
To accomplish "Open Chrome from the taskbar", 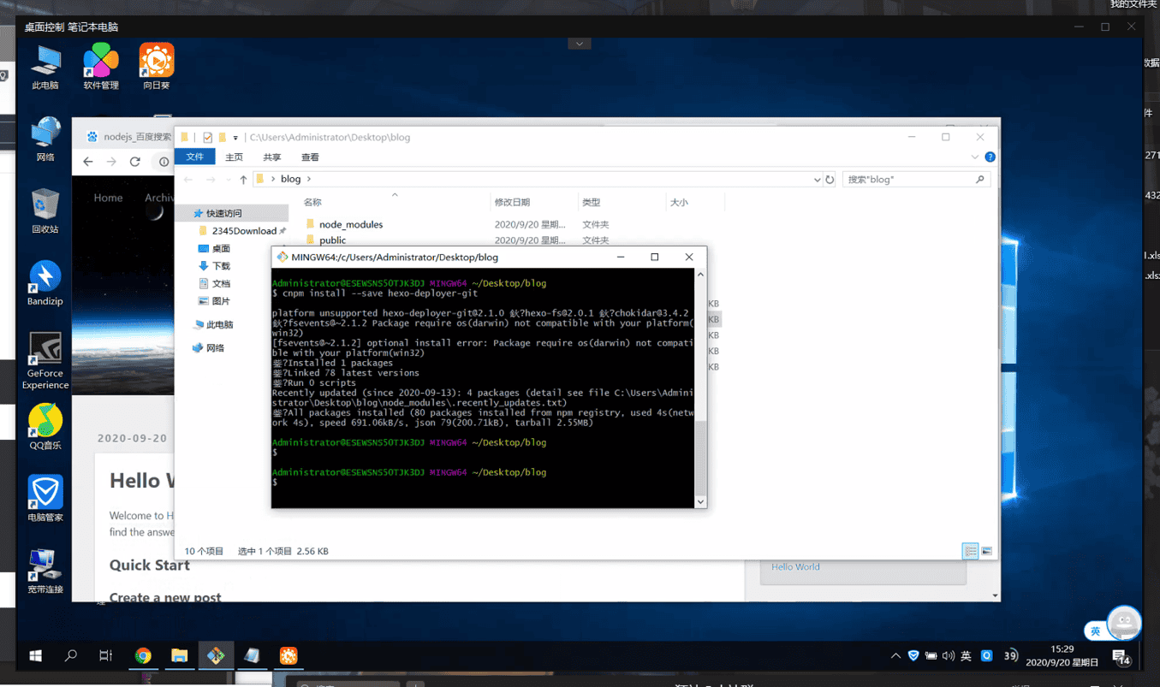I will point(143,656).
